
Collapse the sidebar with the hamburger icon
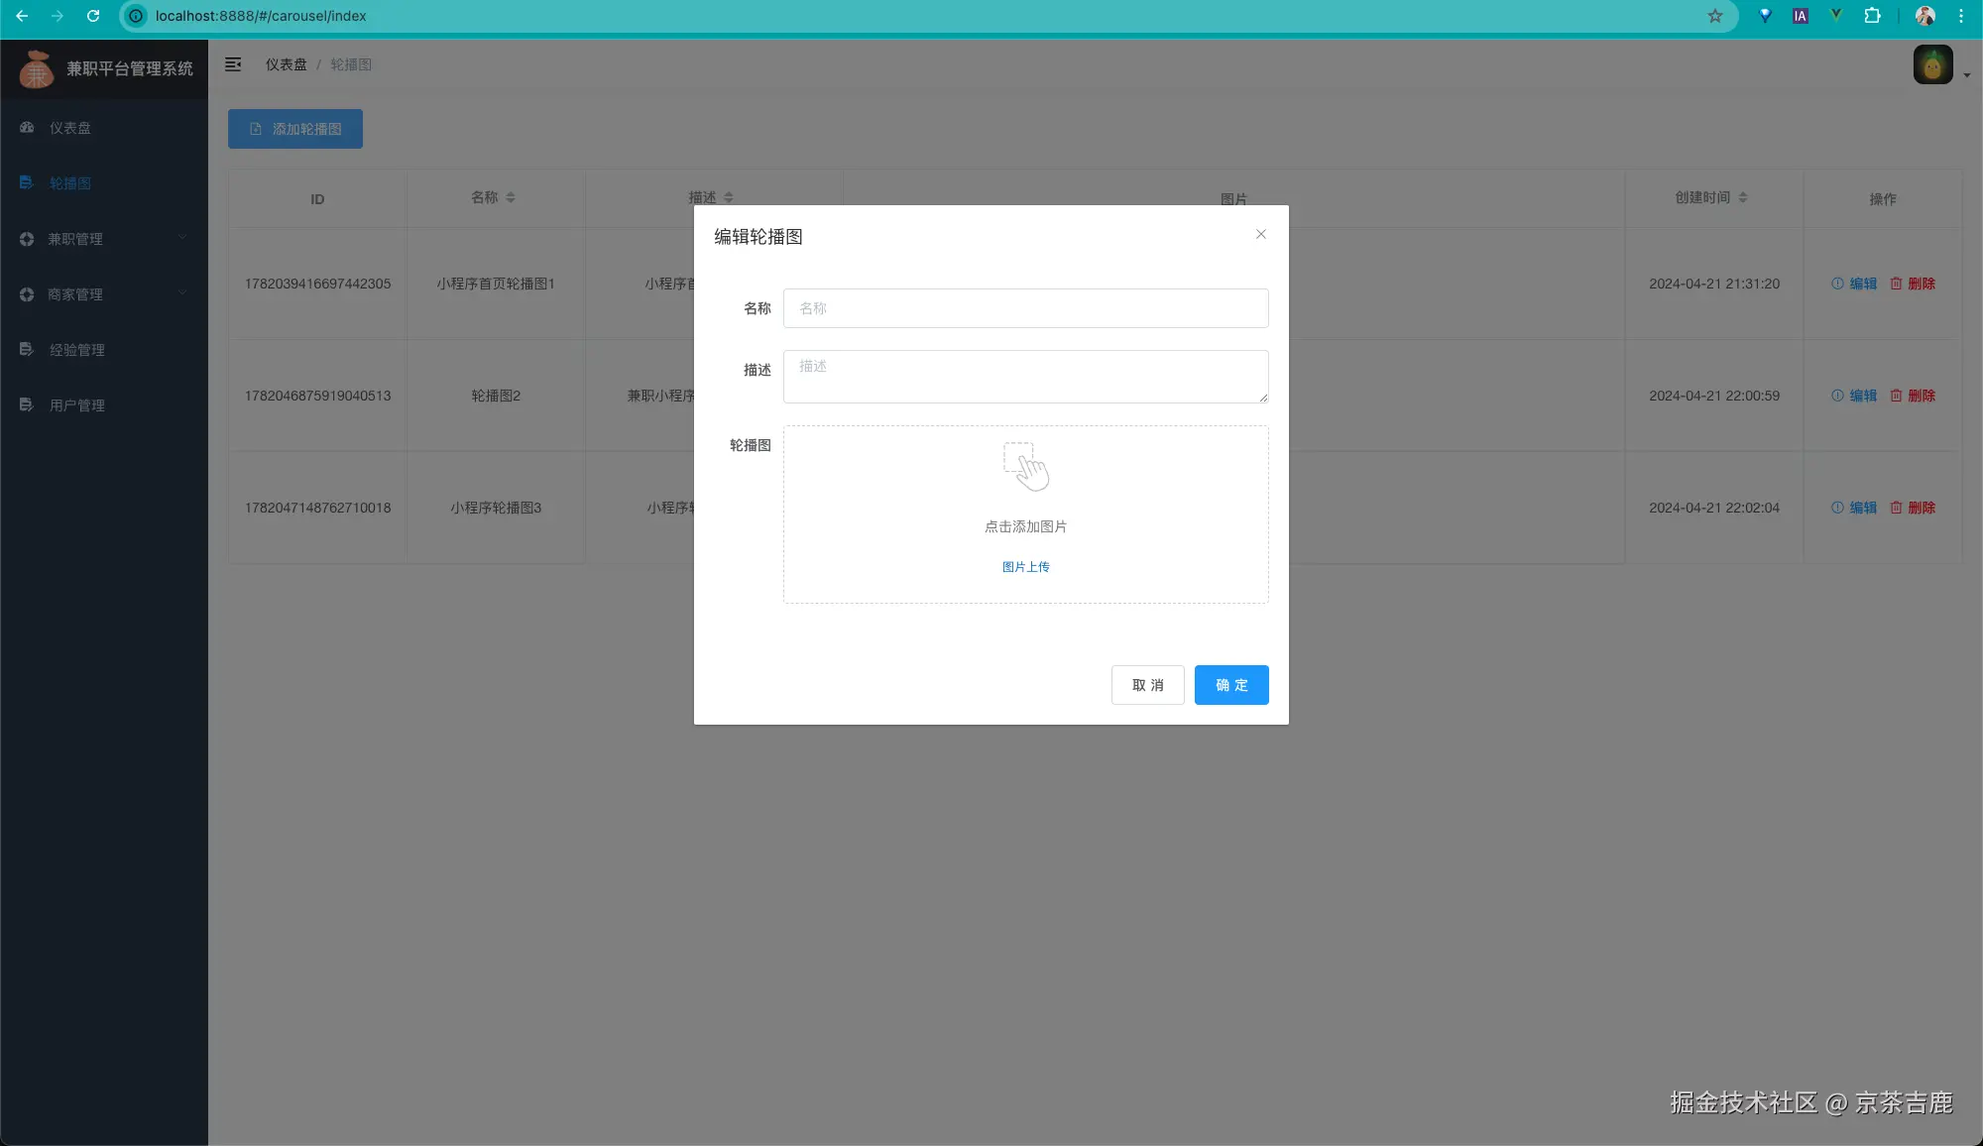tap(233, 63)
